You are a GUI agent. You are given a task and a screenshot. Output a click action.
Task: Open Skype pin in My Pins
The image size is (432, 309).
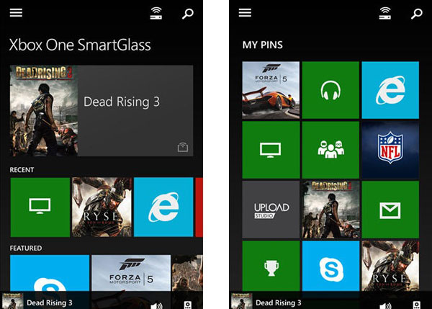(330, 266)
